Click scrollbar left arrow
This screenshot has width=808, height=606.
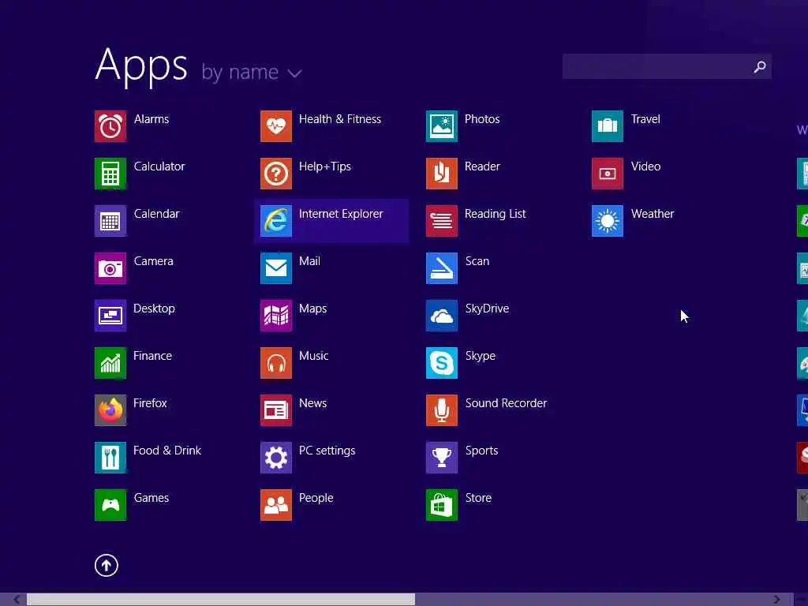coord(17,600)
